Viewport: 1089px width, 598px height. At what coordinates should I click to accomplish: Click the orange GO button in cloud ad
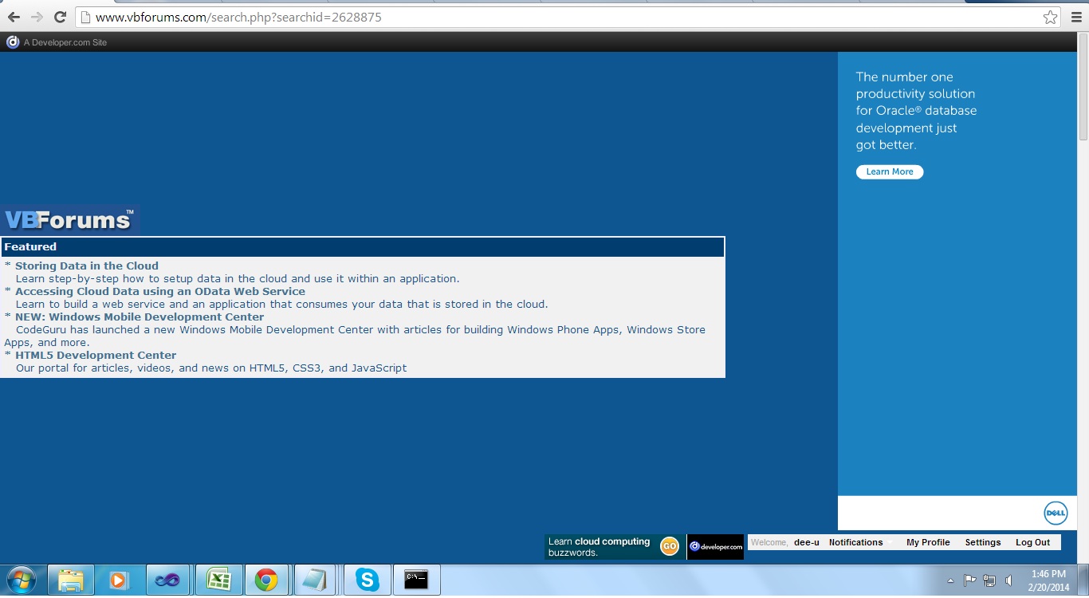point(669,546)
